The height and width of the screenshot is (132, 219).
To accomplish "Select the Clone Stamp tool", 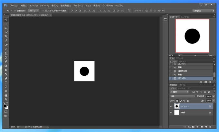I will click(6, 53).
